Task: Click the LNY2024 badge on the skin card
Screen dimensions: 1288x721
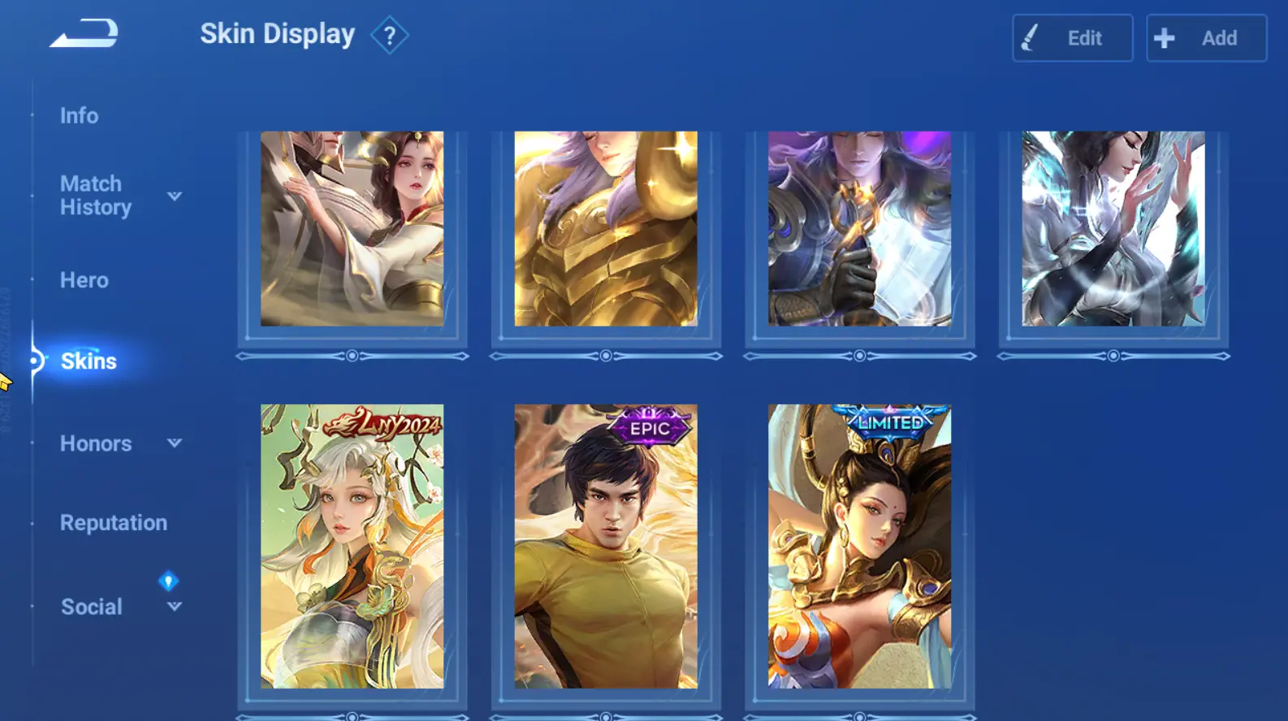Action: tap(383, 423)
